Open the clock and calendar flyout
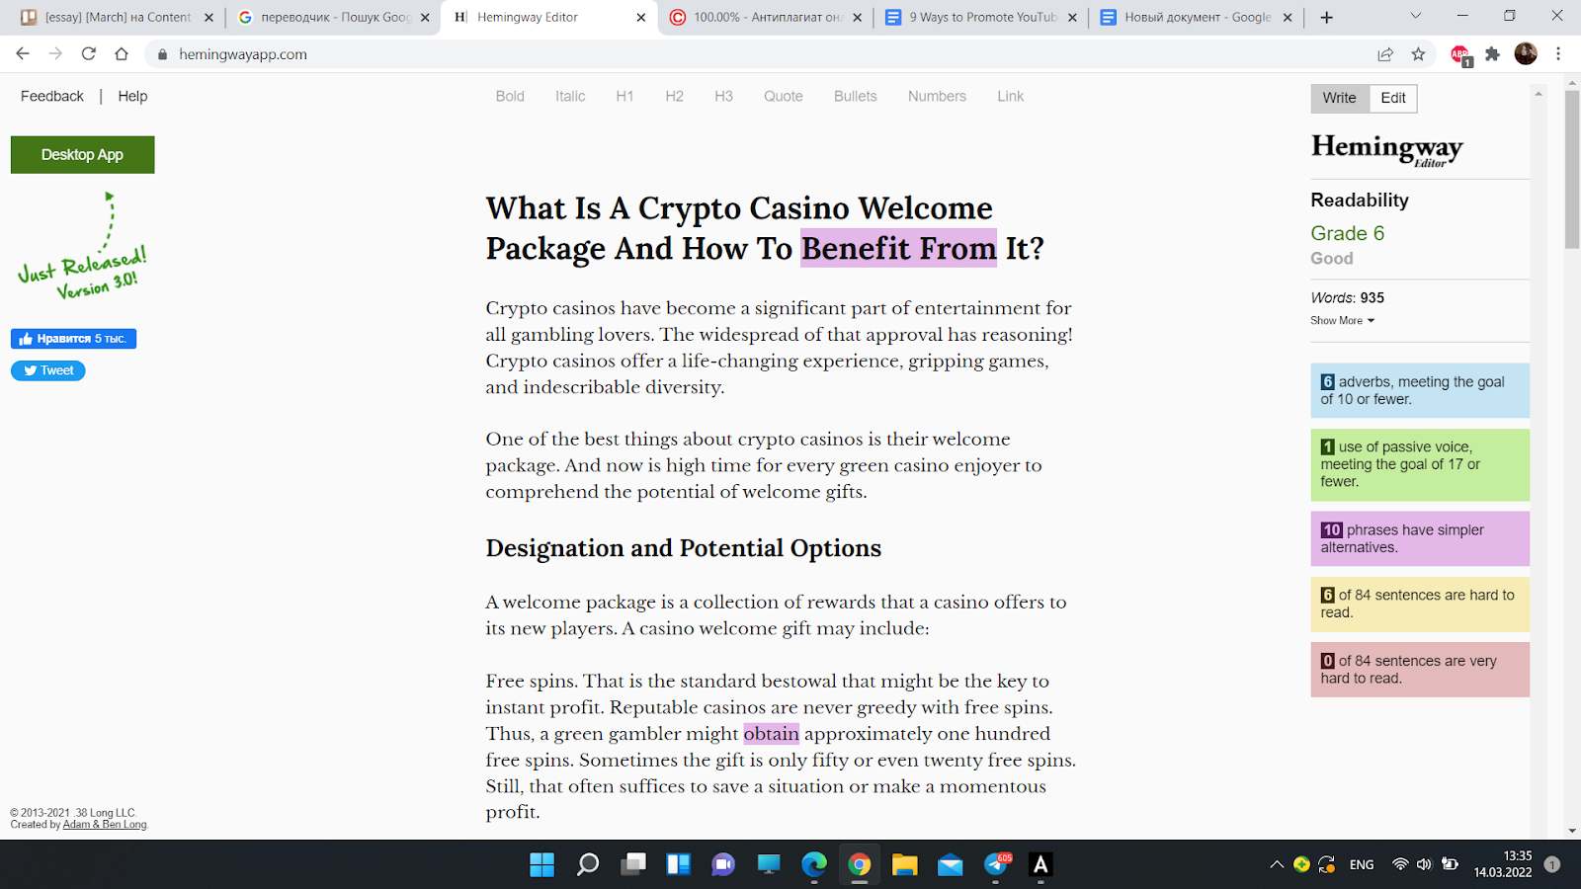1581x889 pixels. 1503,864
